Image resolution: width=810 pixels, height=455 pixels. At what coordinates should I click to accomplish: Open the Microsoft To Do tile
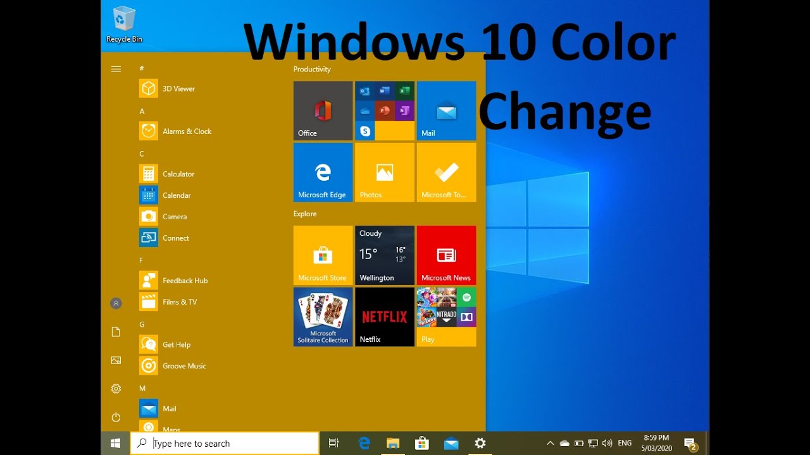coord(446,173)
